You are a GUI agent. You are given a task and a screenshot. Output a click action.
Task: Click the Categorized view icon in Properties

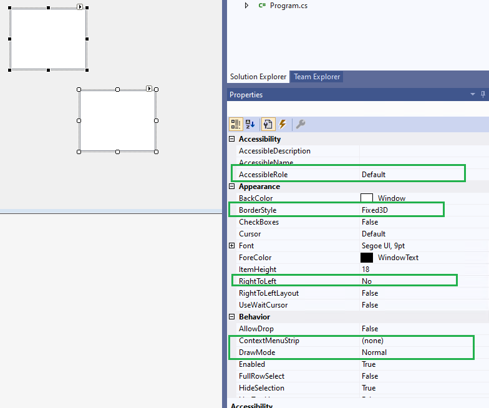(x=236, y=124)
